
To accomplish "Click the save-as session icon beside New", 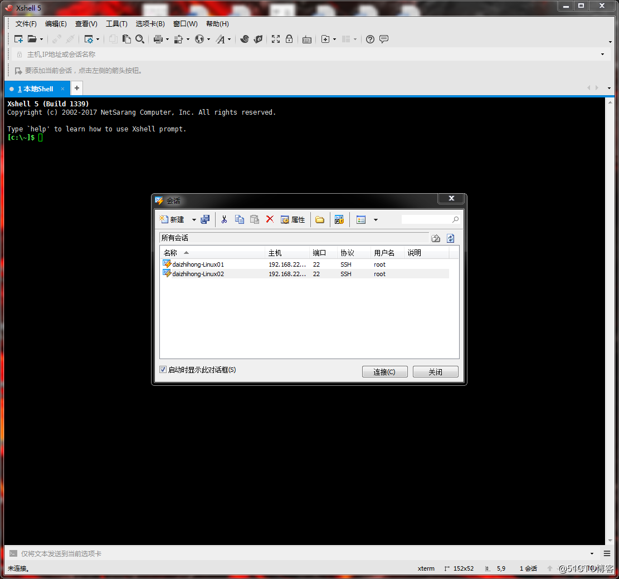I will pyautogui.click(x=205, y=220).
